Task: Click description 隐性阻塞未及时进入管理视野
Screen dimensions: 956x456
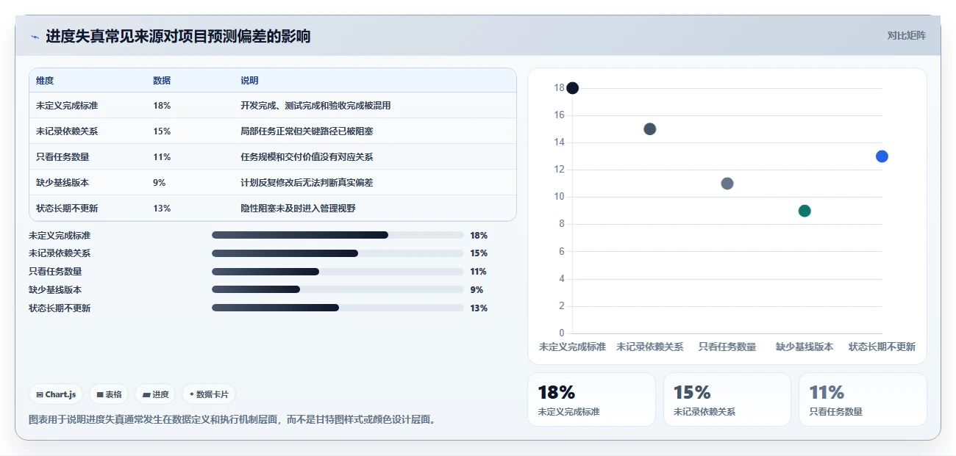Action: coord(298,209)
